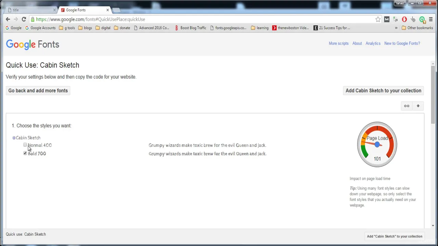Select the Google Fonts tab
The height and width of the screenshot is (246, 438).
click(x=85, y=10)
